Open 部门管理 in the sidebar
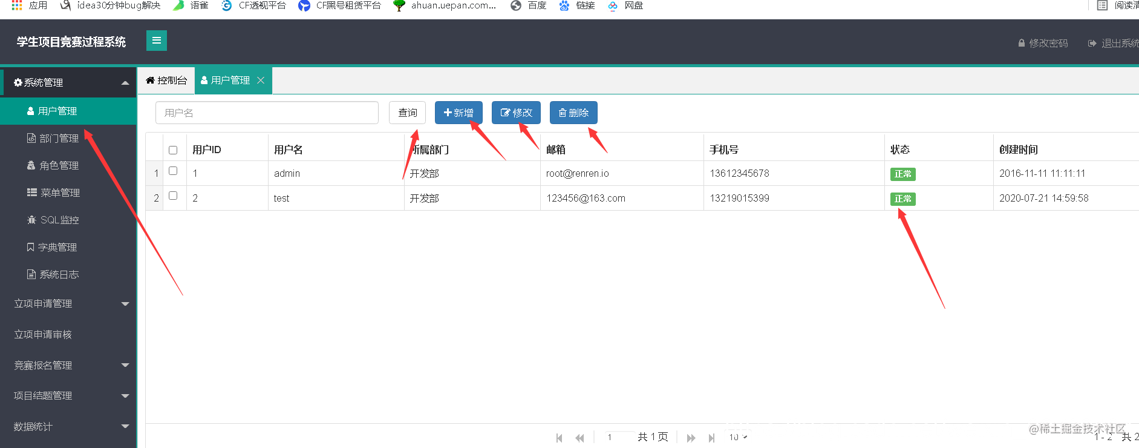 tap(68, 138)
